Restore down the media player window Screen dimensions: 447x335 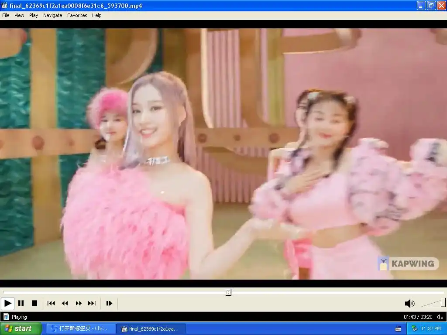[x=431, y=5]
